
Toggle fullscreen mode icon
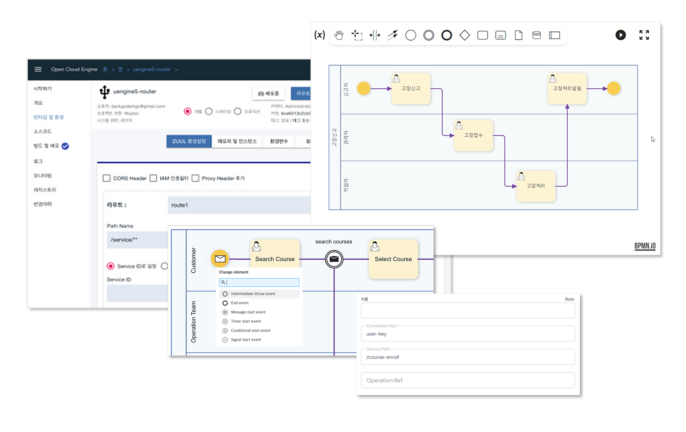644,35
